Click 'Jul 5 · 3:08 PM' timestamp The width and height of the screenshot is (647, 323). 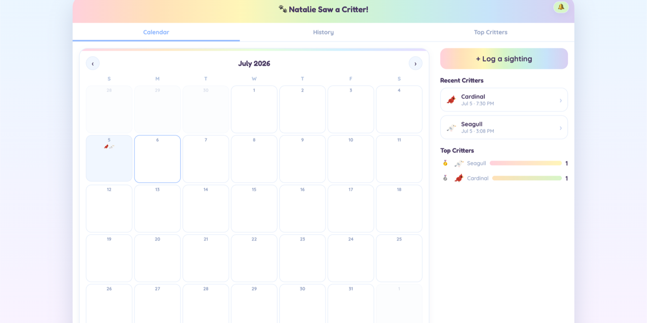point(478,131)
